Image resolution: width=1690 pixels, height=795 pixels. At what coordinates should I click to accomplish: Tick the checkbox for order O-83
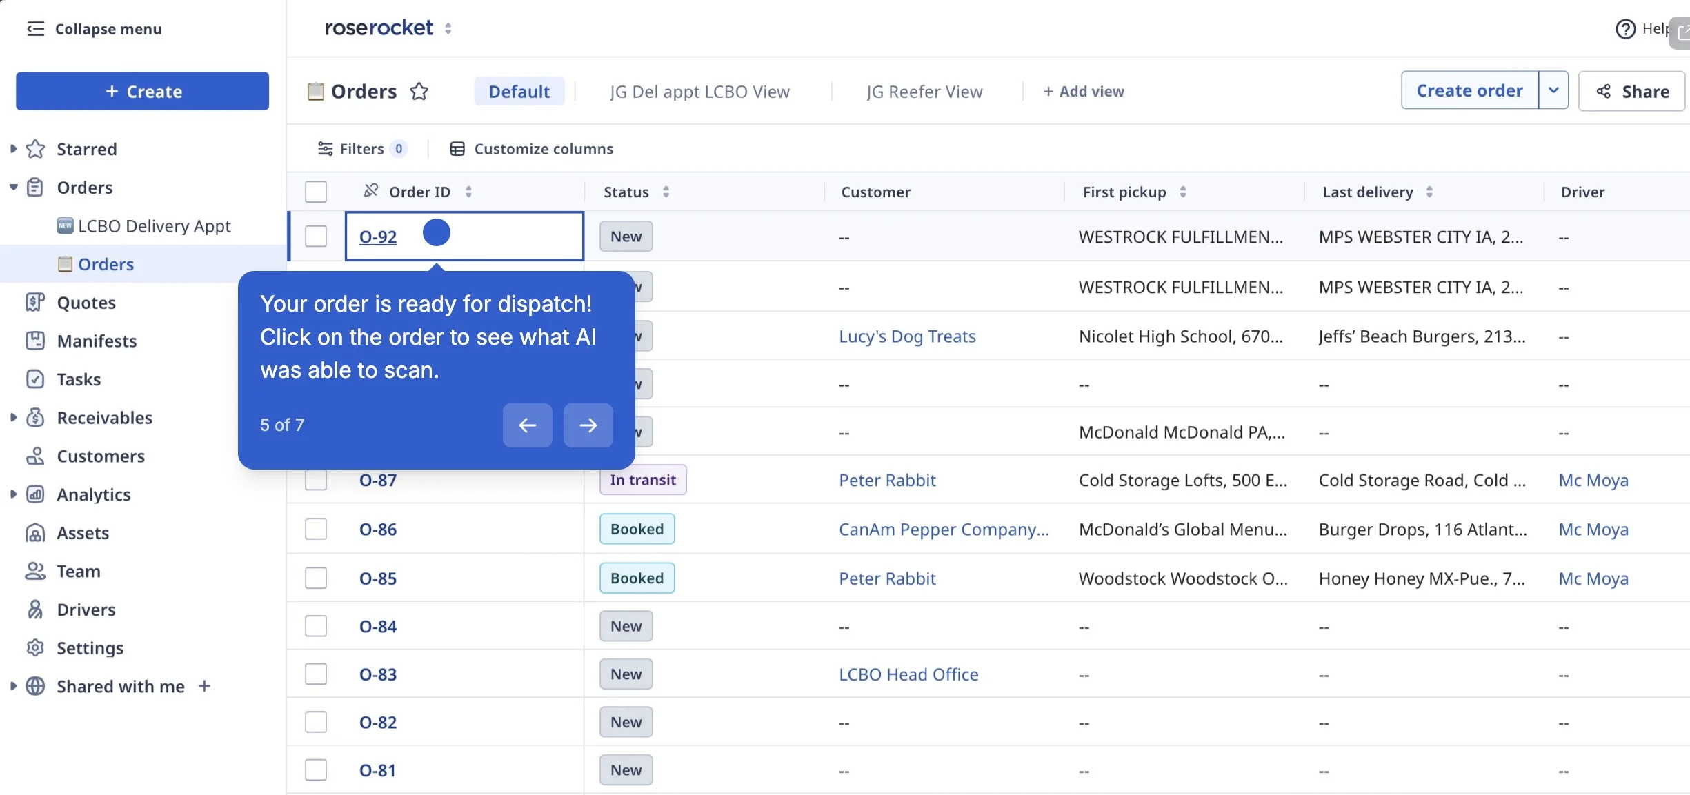pos(316,674)
